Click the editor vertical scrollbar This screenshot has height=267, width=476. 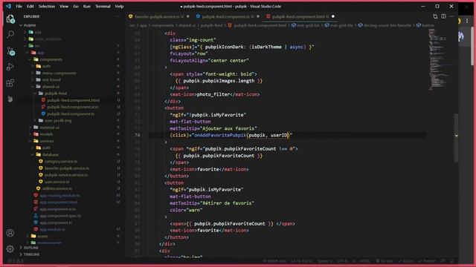[x=456, y=138]
